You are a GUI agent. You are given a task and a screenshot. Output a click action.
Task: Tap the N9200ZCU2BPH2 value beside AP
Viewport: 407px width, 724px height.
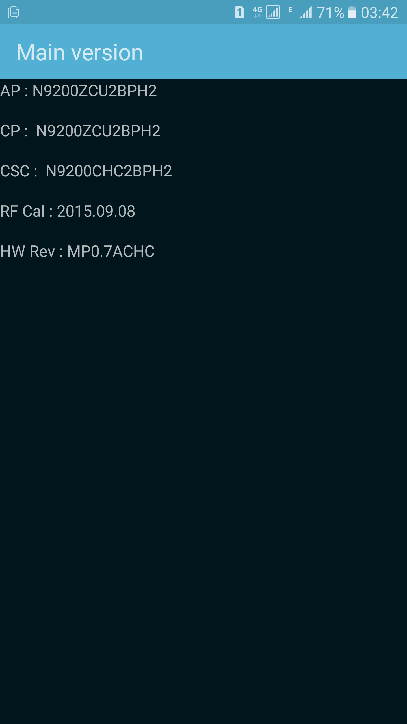[95, 91]
